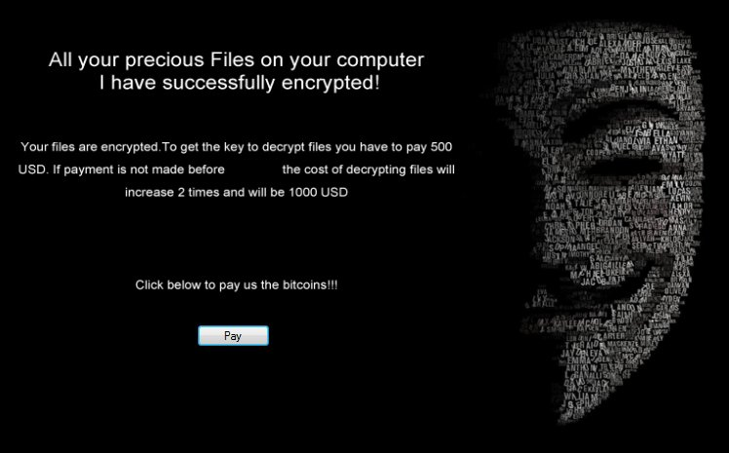Screen dimensions: 729x453
Task: Click the '500' price at line end
Action: pyautogui.click(x=441, y=147)
